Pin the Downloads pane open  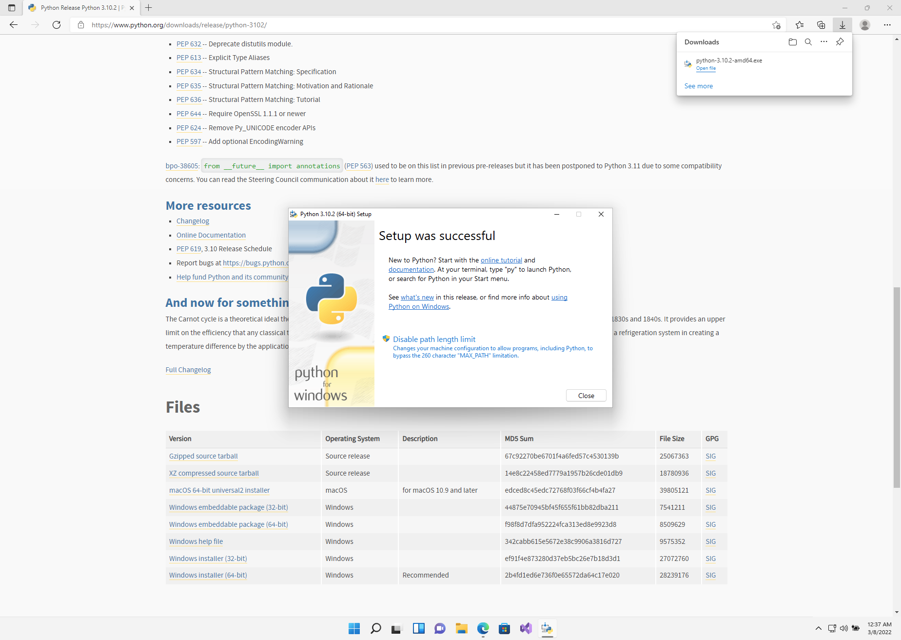(840, 42)
